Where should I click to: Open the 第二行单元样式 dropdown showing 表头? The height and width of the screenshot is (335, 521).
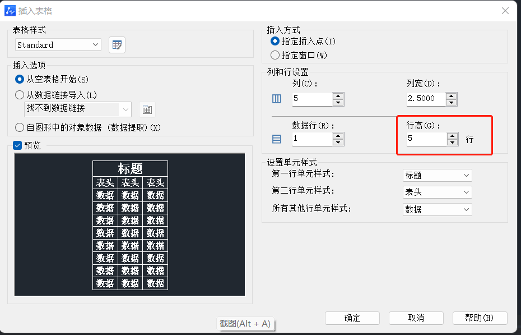click(438, 192)
